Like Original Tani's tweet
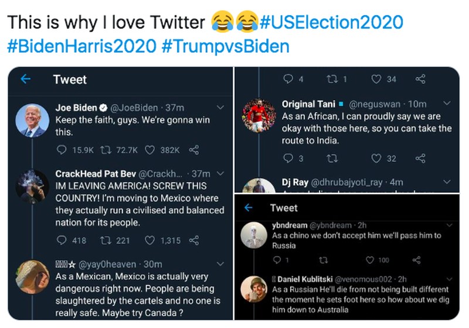Screen dimensions: 469x328 point(377,158)
